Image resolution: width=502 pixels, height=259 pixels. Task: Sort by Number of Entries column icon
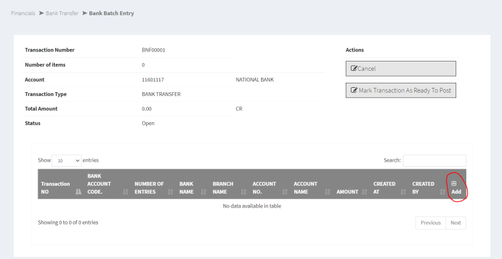pyautogui.click(x=171, y=192)
